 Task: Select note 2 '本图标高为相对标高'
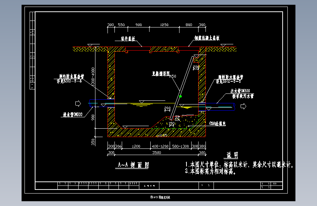(x=211, y=172)
